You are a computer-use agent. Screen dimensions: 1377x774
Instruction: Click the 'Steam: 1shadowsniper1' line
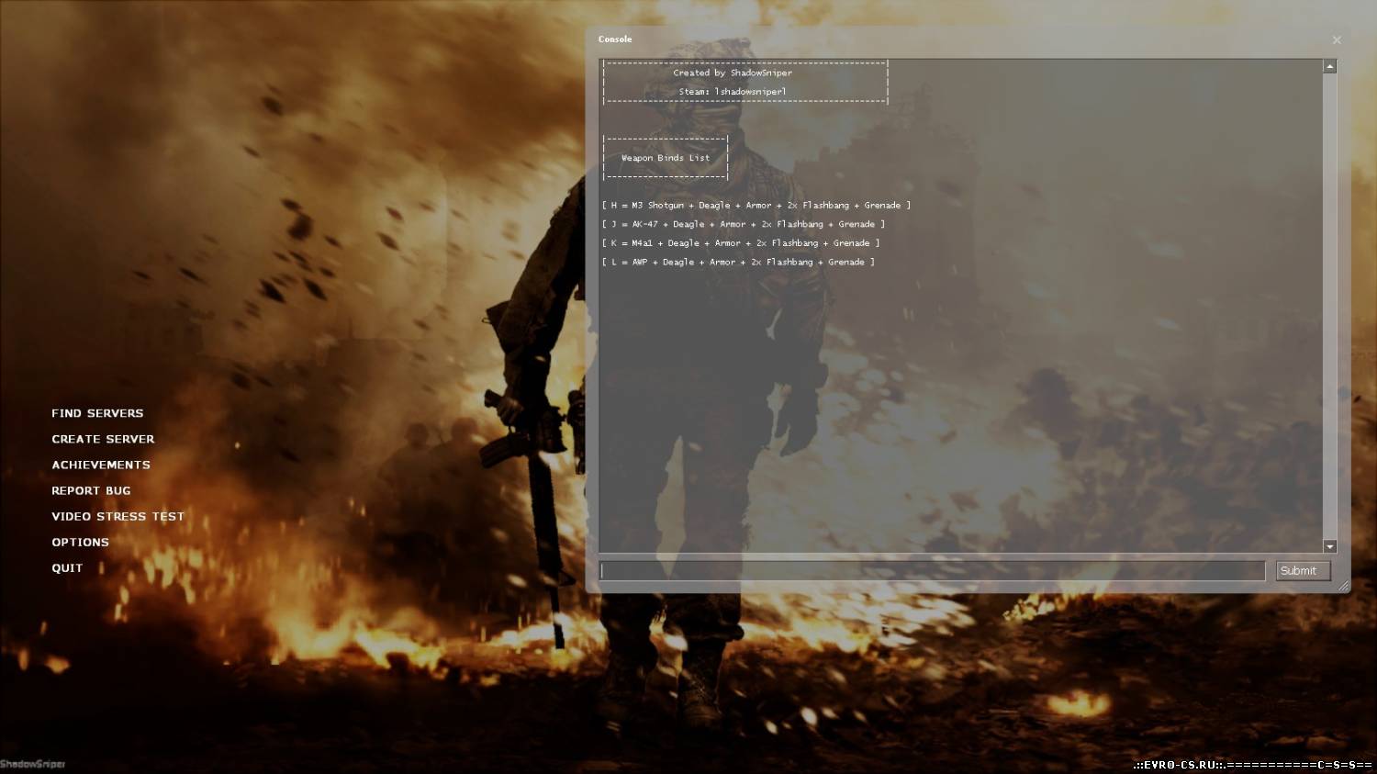[733, 92]
